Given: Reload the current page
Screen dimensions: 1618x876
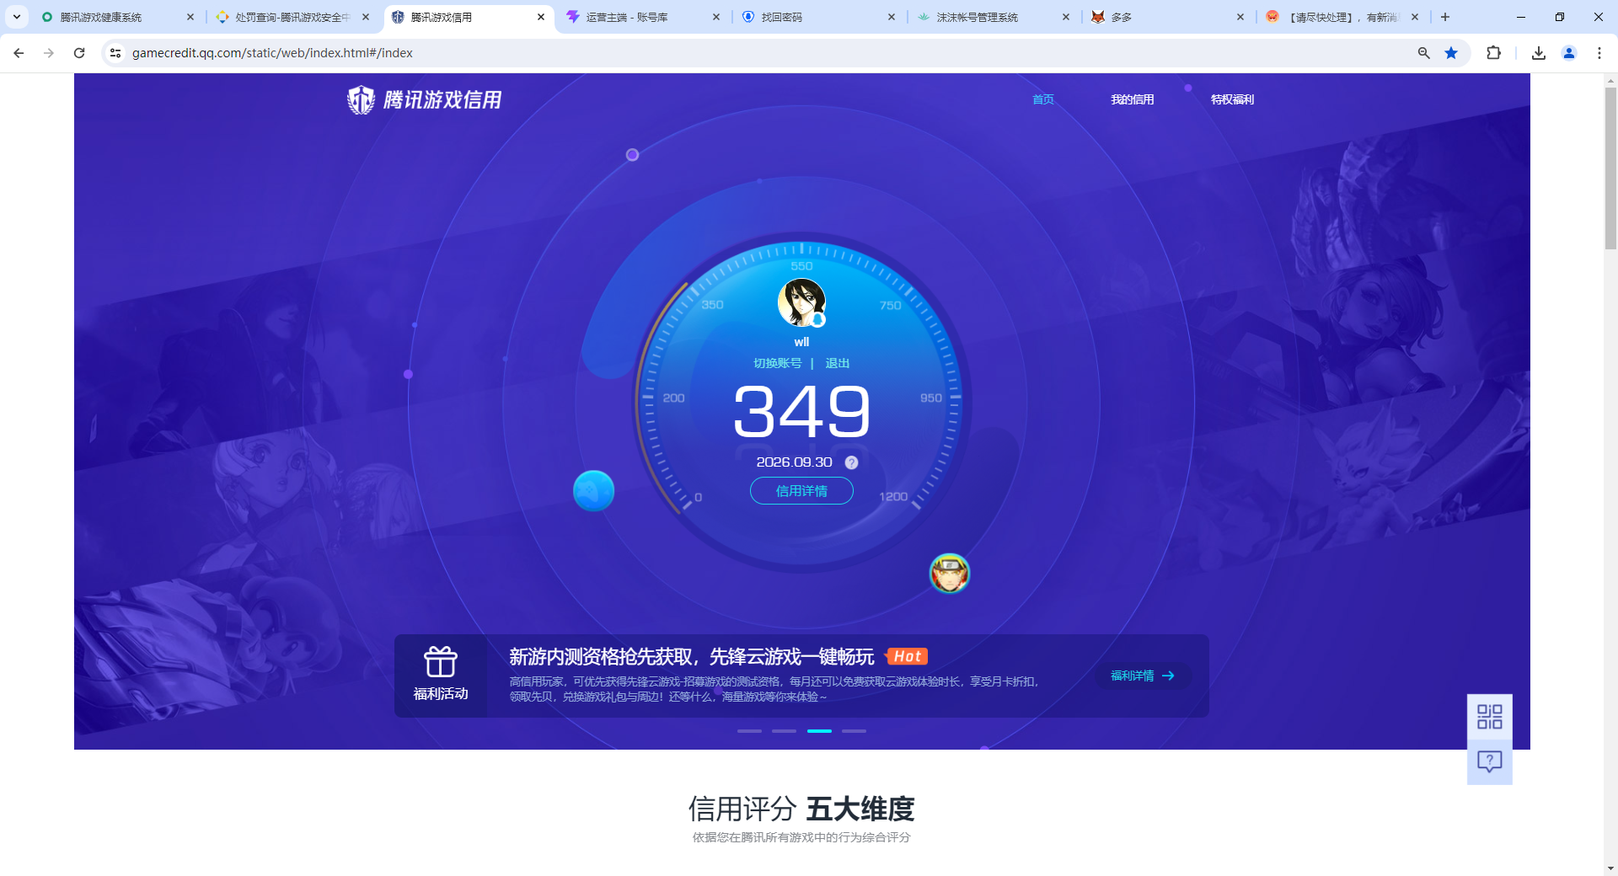Looking at the screenshot, I should click(x=79, y=53).
